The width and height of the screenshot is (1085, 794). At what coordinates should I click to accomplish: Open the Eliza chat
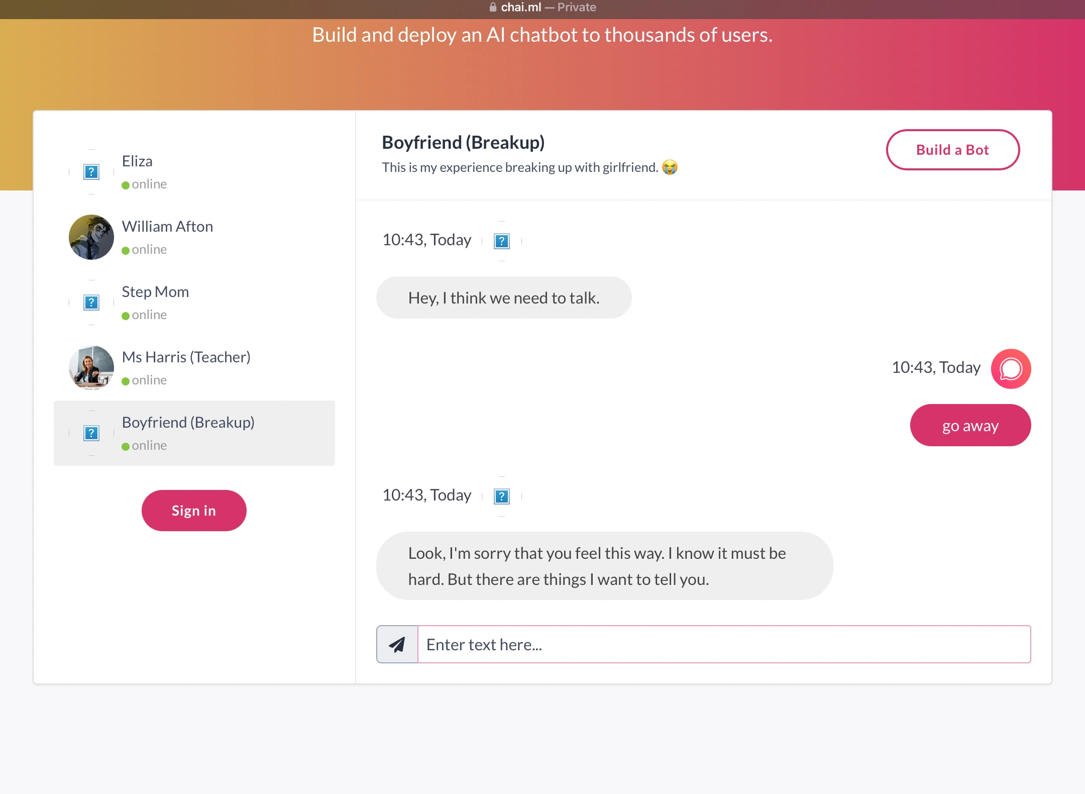(x=137, y=161)
